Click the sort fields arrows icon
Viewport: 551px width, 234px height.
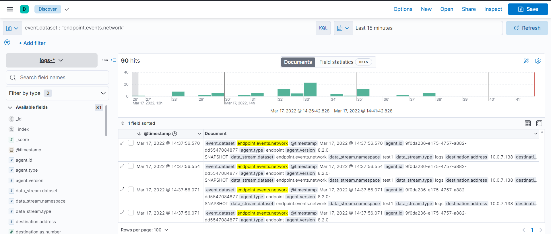[123, 123]
